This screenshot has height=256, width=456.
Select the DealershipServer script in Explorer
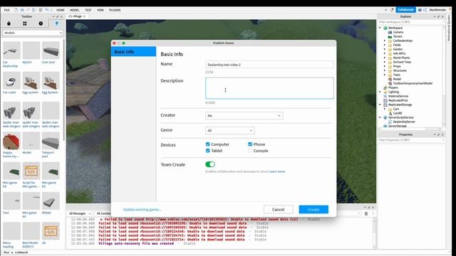(x=402, y=122)
